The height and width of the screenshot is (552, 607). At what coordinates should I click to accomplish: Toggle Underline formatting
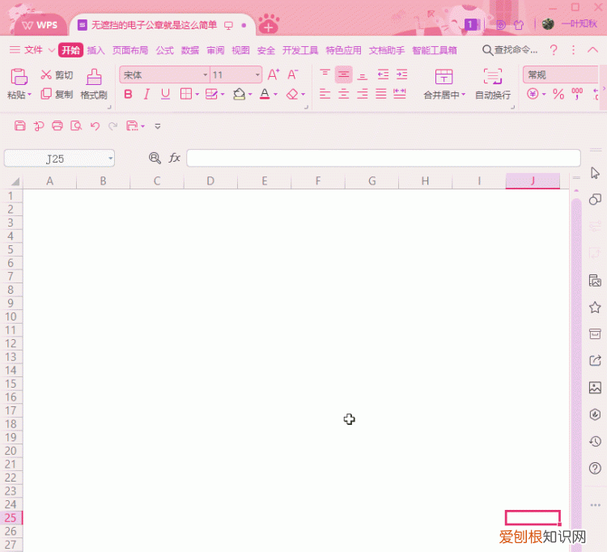point(165,94)
